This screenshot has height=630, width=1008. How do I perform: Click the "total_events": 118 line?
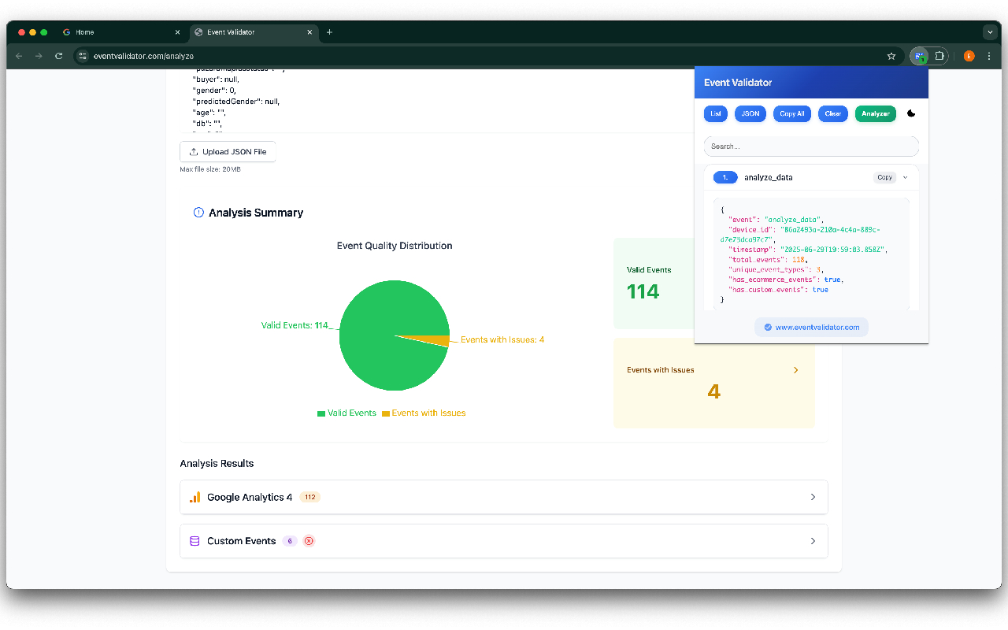pyautogui.click(x=769, y=259)
